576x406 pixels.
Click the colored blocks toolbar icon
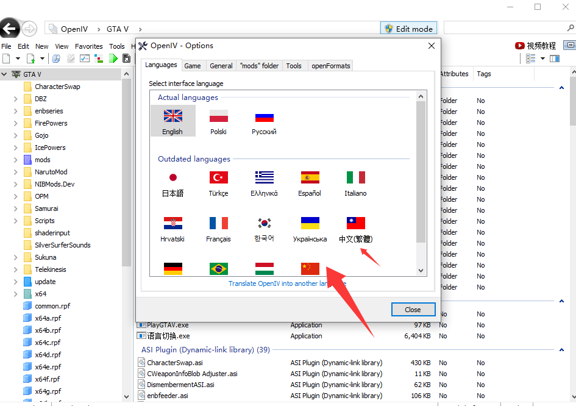[99, 59]
